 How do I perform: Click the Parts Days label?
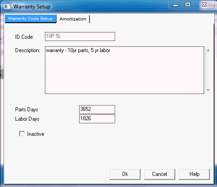pos(27,110)
